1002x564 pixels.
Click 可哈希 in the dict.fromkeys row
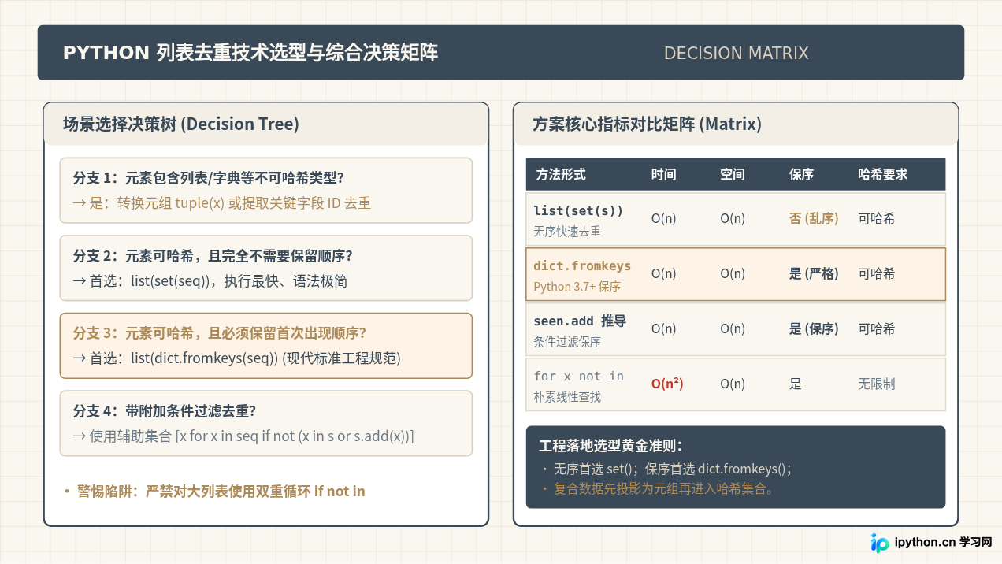876,274
